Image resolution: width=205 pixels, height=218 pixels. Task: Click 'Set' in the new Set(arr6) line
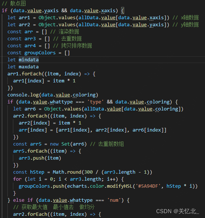[x=66, y=144]
